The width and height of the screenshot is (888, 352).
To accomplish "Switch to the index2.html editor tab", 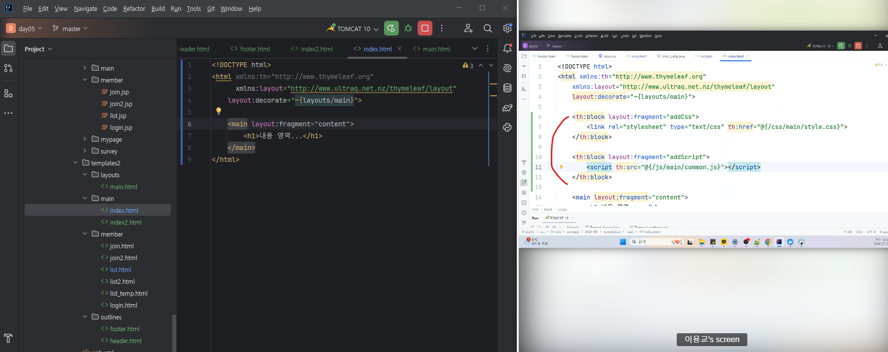I will pos(312,49).
